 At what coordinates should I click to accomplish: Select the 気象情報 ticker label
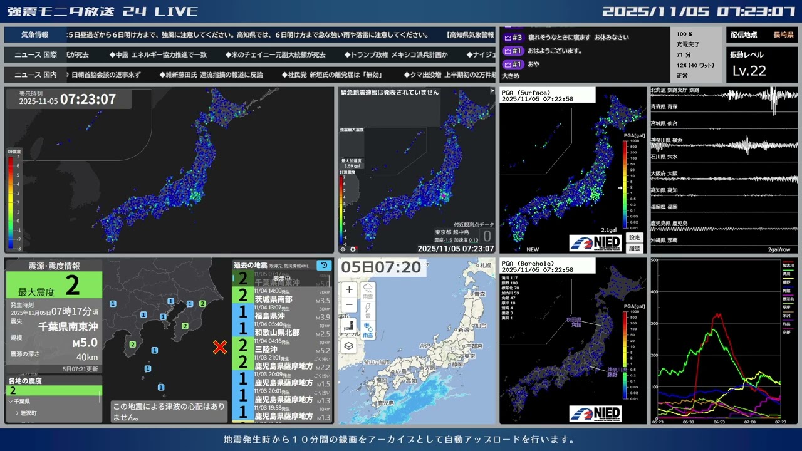[x=35, y=35]
